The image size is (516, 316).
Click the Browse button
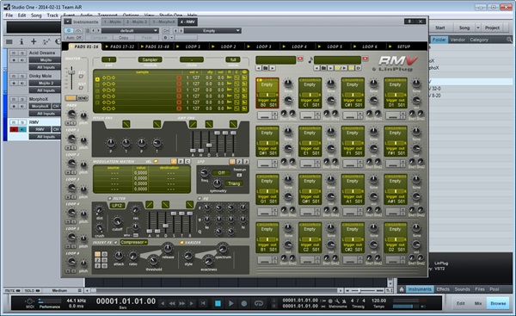(498, 303)
